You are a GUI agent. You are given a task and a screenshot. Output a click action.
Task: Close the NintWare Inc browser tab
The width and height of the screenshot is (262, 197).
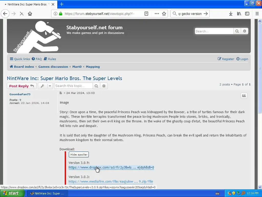(53, 4)
